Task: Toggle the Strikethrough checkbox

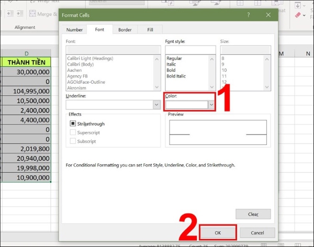Action: click(x=73, y=124)
